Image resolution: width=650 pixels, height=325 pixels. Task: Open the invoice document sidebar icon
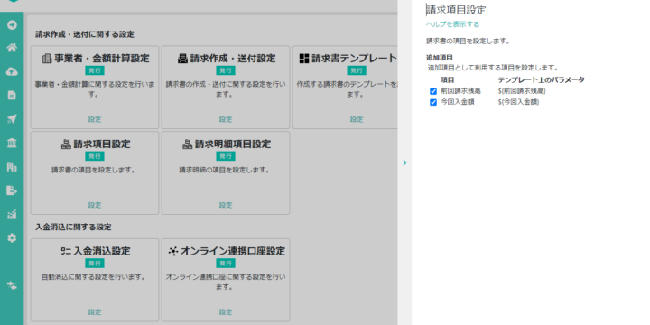pyautogui.click(x=12, y=96)
